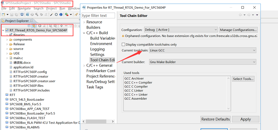Image resolution: width=278 pixels, height=130 pixels.
Task: Click the down arrow of Used tools scrollbar
Action: point(228,109)
